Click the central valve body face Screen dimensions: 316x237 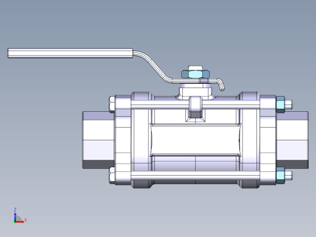coord(195,140)
